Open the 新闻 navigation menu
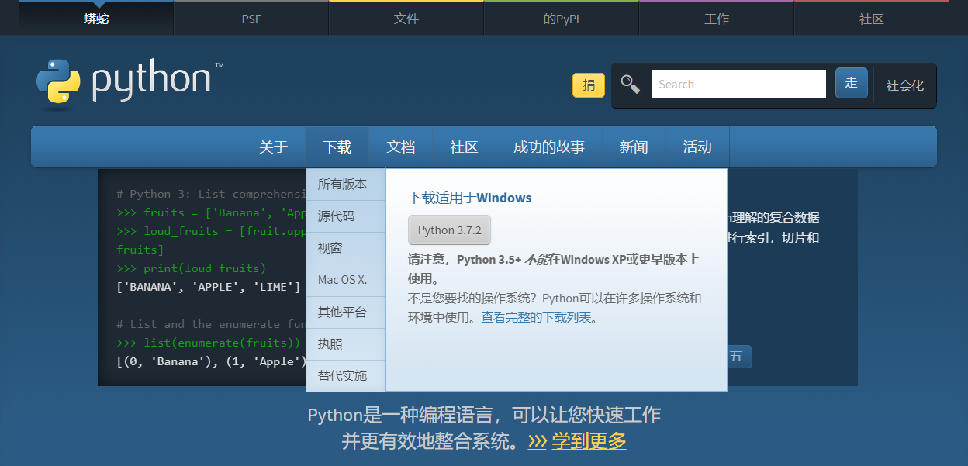The height and width of the screenshot is (466, 968). point(634,147)
